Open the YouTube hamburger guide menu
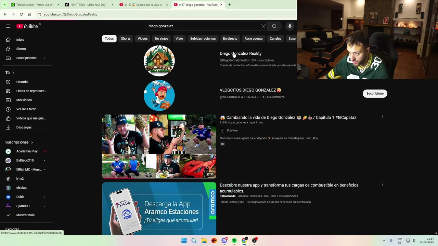 [x=8, y=26]
